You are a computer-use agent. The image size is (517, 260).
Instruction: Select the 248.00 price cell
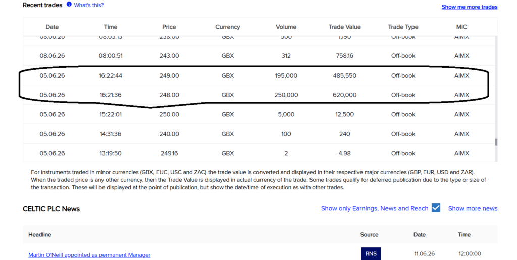tap(169, 95)
